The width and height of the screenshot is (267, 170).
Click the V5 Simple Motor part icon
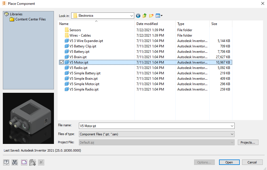coord(67,84)
